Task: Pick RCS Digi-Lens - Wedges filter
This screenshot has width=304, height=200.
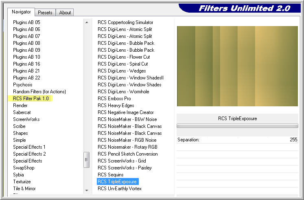Action: pos(122,71)
